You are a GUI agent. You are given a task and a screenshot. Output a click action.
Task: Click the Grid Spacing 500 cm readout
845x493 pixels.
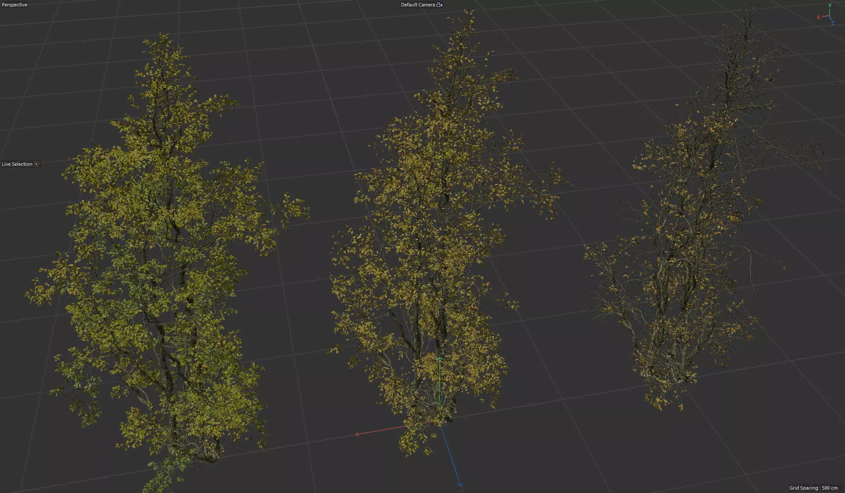813,488
